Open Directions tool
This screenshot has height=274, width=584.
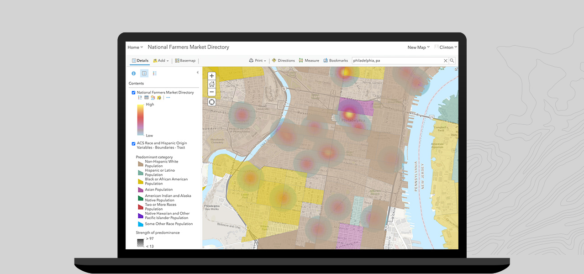click(x=284, y=60)
